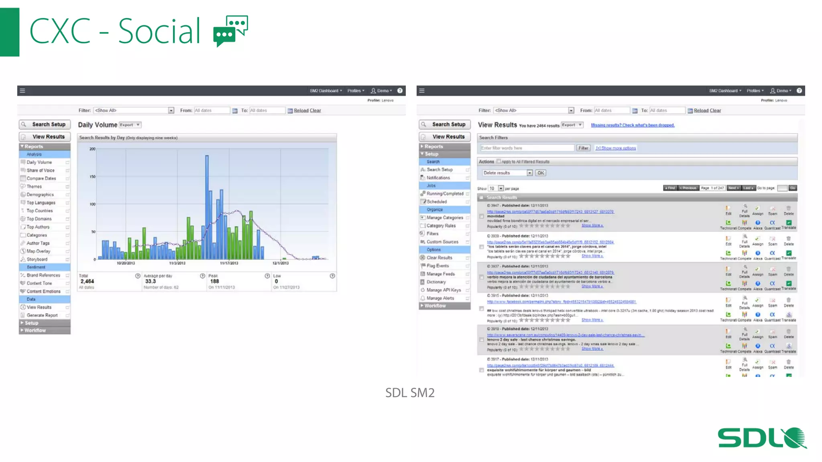Expand Workflow section in right screenshot sidebar
The height and width of the screenshot is (462, 822).
tap(445, 306)
